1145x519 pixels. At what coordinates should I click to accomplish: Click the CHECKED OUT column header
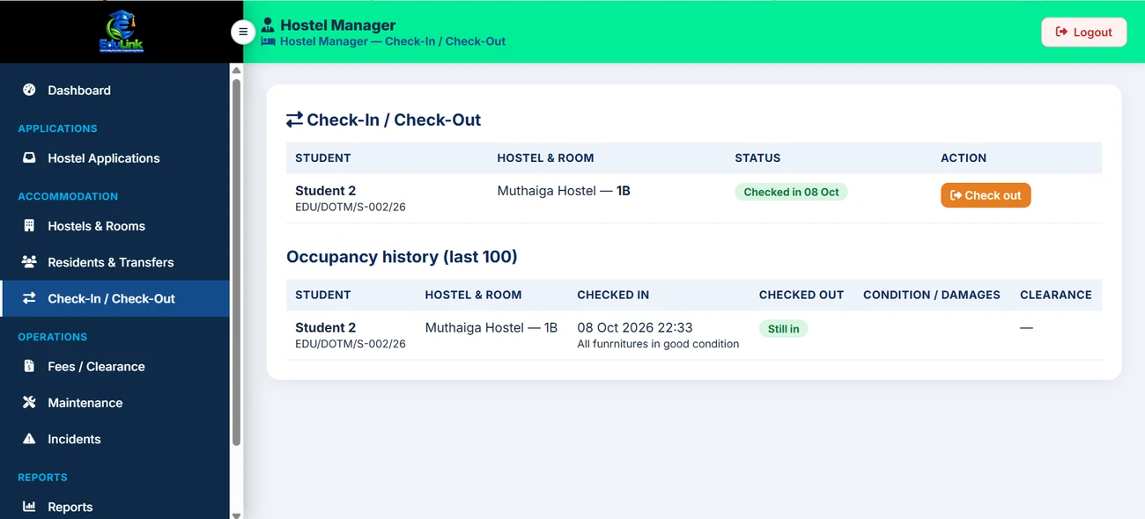[801, 295]
